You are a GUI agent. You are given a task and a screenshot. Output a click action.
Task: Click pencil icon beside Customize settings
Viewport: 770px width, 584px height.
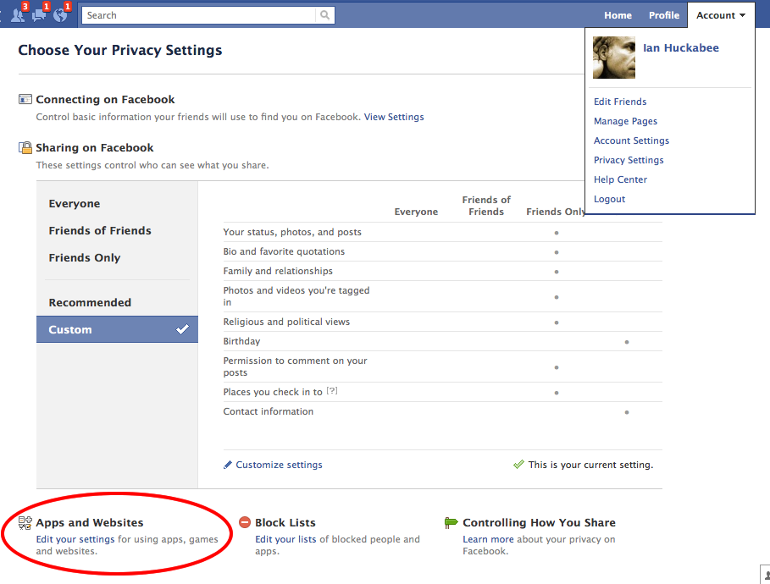click(228, 465)
